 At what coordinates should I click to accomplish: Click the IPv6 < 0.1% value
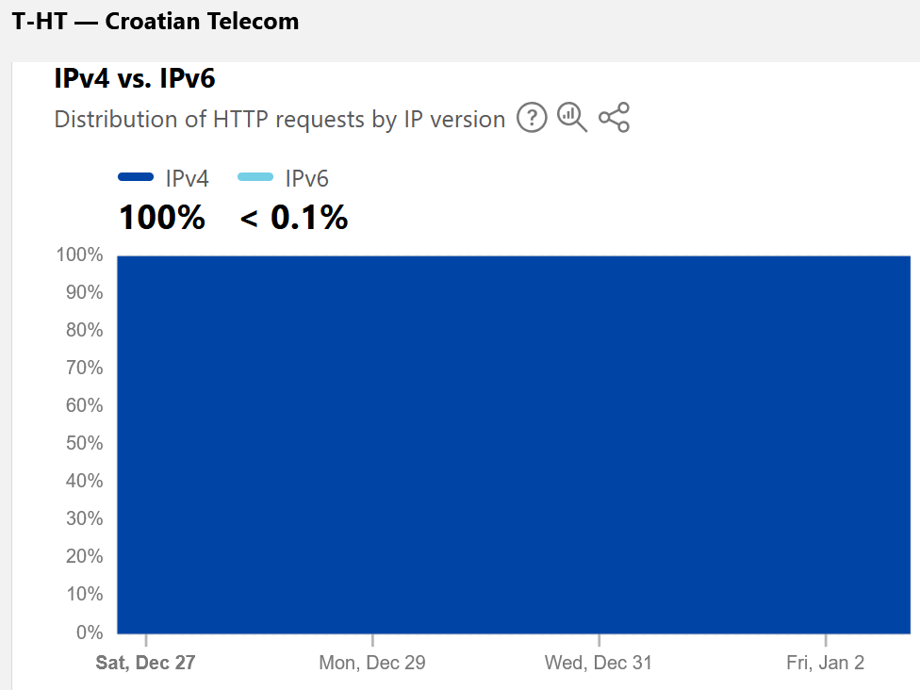294,217
